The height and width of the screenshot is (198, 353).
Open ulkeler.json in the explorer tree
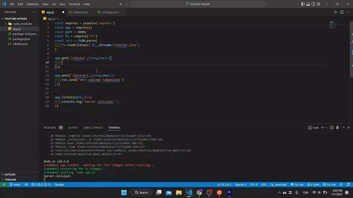point(20,44)
